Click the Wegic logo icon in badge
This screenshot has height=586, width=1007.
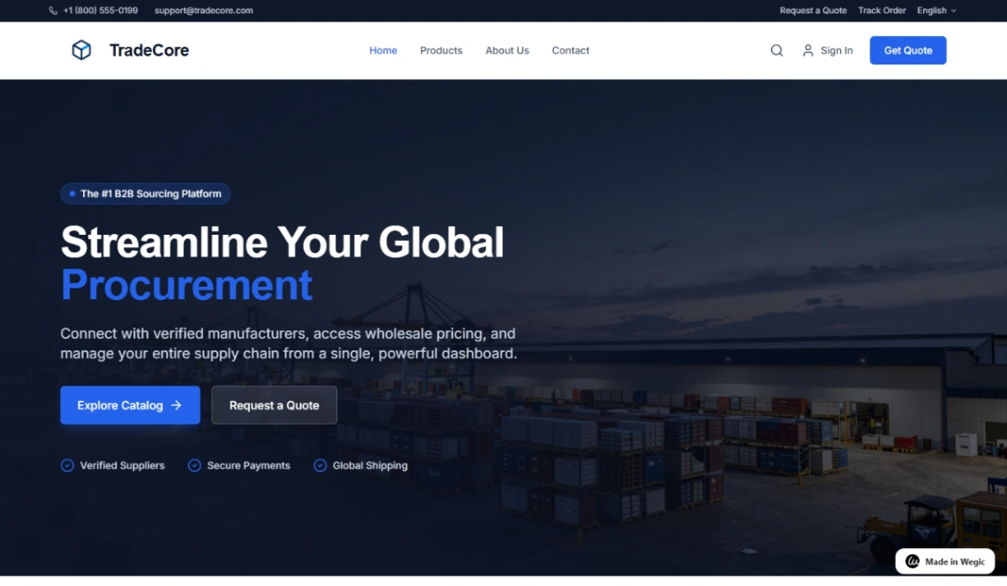tap(912, 561)
